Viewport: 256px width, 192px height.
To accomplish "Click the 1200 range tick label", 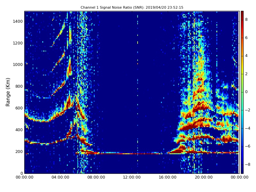I will click(18, 43).
